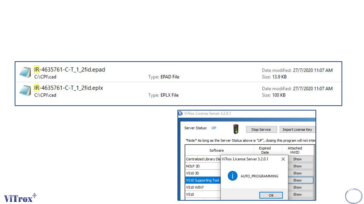
Task: Close the AUTO_PROGRAMMING message dialog with X
Action: pos(283,159)
